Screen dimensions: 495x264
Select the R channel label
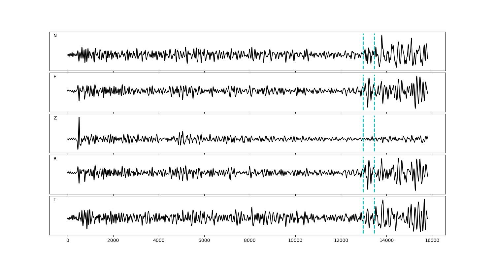(x=55, y=159)
